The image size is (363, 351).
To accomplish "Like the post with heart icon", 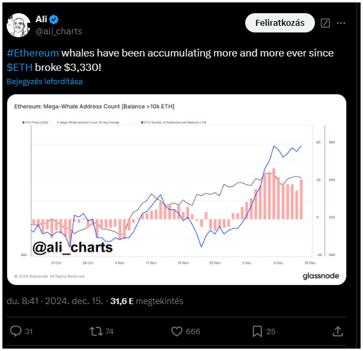I will click(x=177, y=331).
